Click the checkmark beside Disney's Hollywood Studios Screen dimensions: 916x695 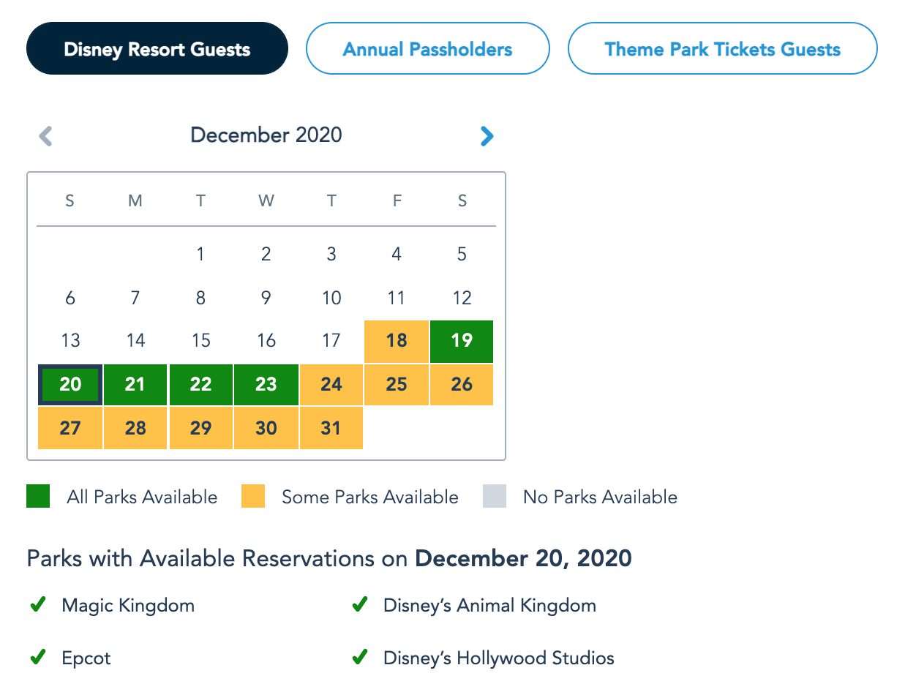pyautogui.click(x=359, y=657)
